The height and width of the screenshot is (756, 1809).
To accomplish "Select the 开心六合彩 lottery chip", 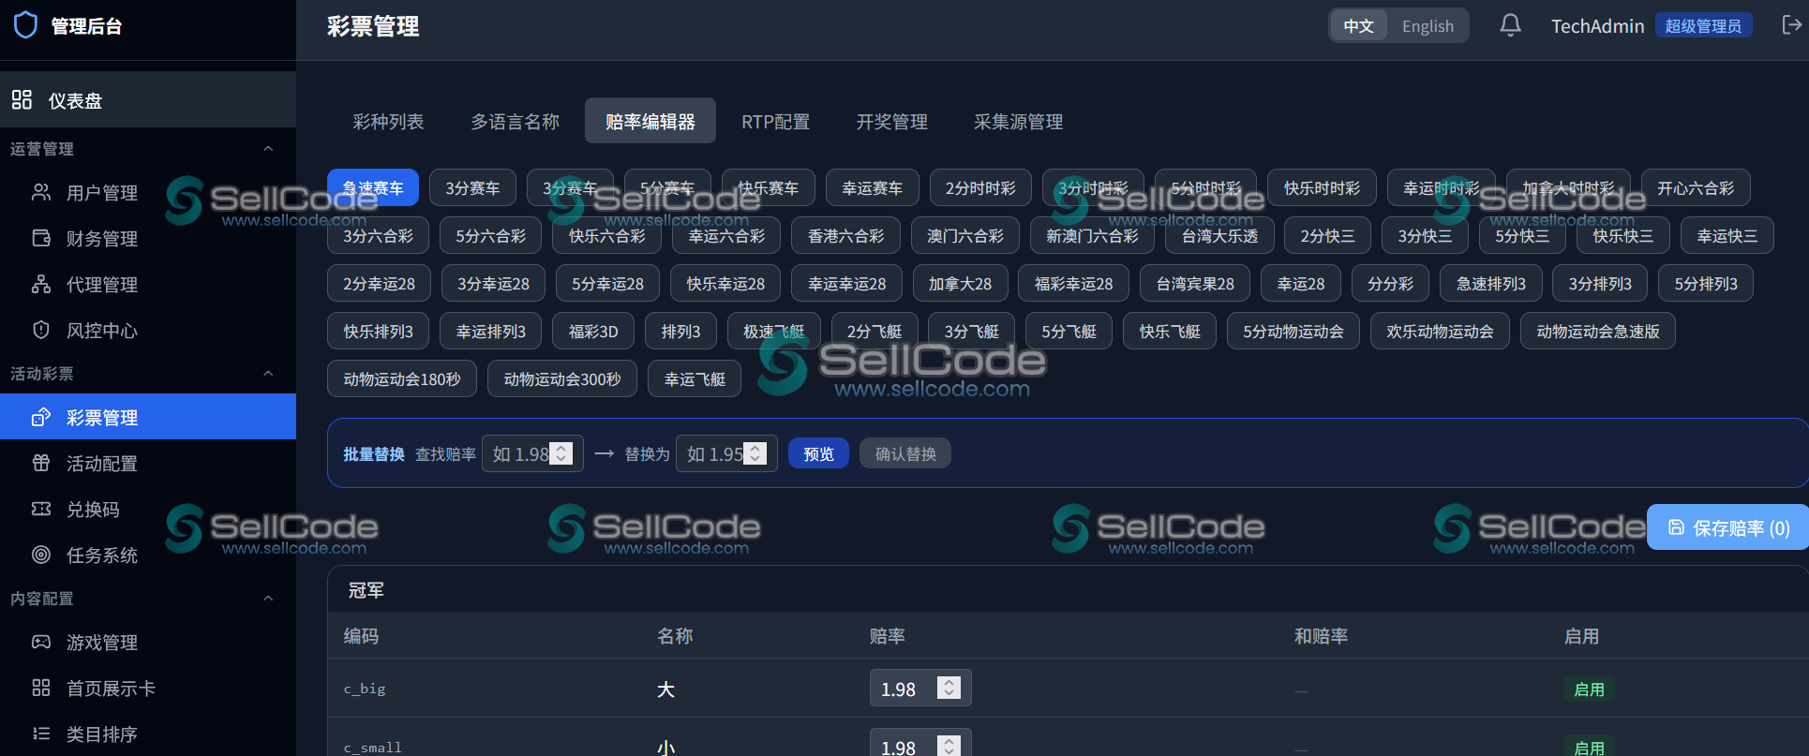I will tap(1696, 187).
